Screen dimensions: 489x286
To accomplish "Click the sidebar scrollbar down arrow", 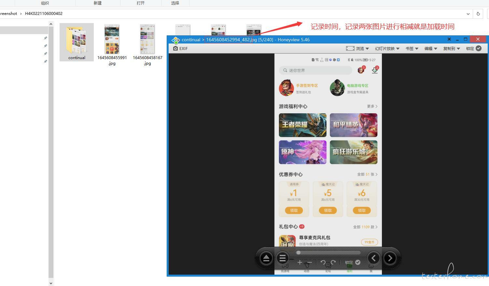I will pyautogui.click(x=51, y=283).
